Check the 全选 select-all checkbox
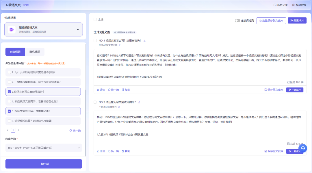Viewport: 312px width, 173px height. point(95,19)
